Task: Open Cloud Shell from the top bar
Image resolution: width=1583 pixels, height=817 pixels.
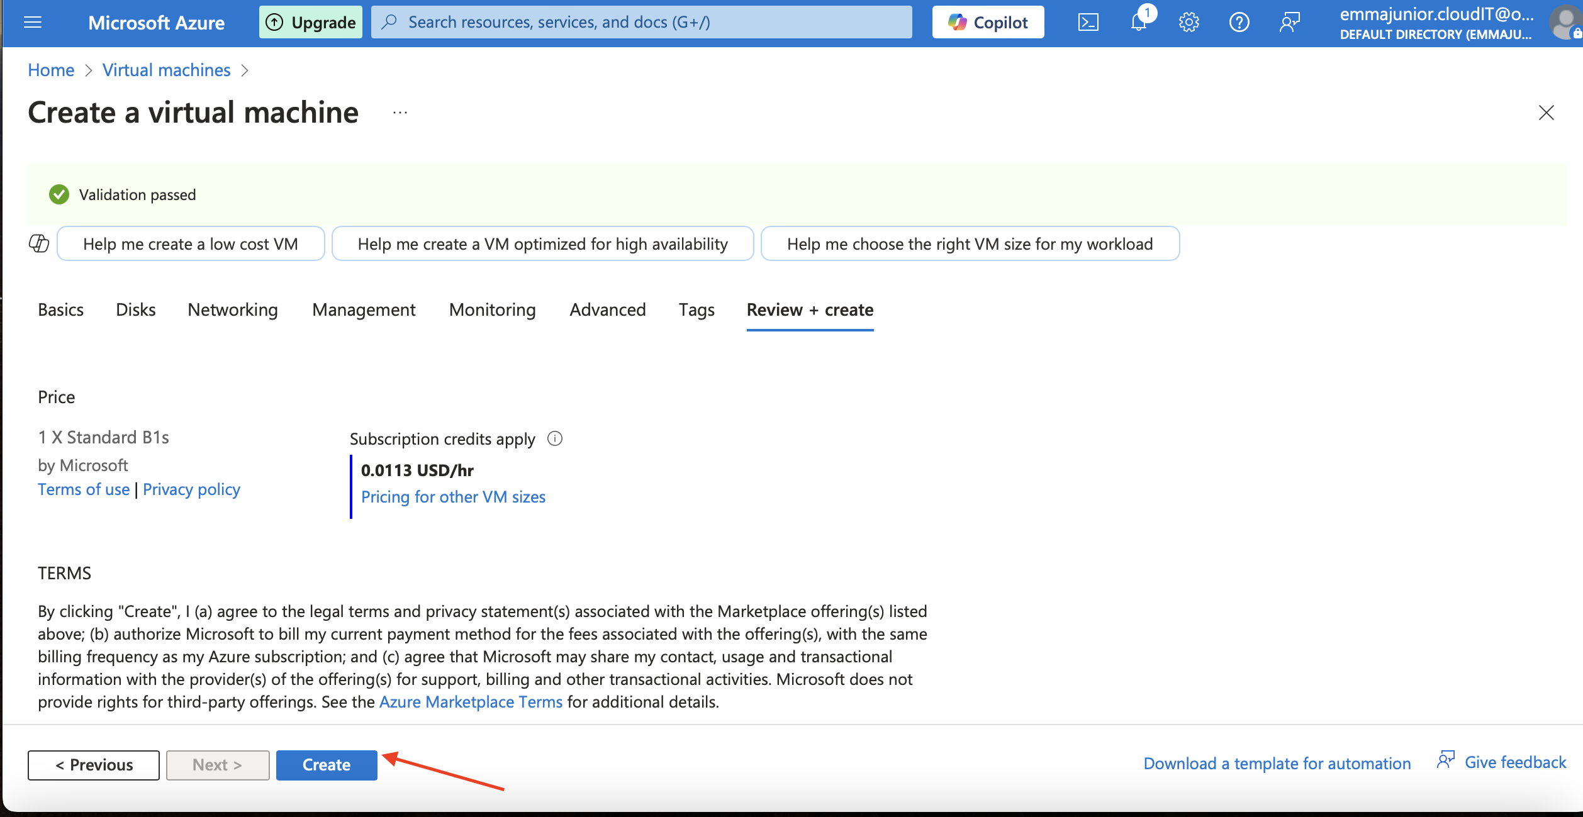Action: (x=1088, y=23)
